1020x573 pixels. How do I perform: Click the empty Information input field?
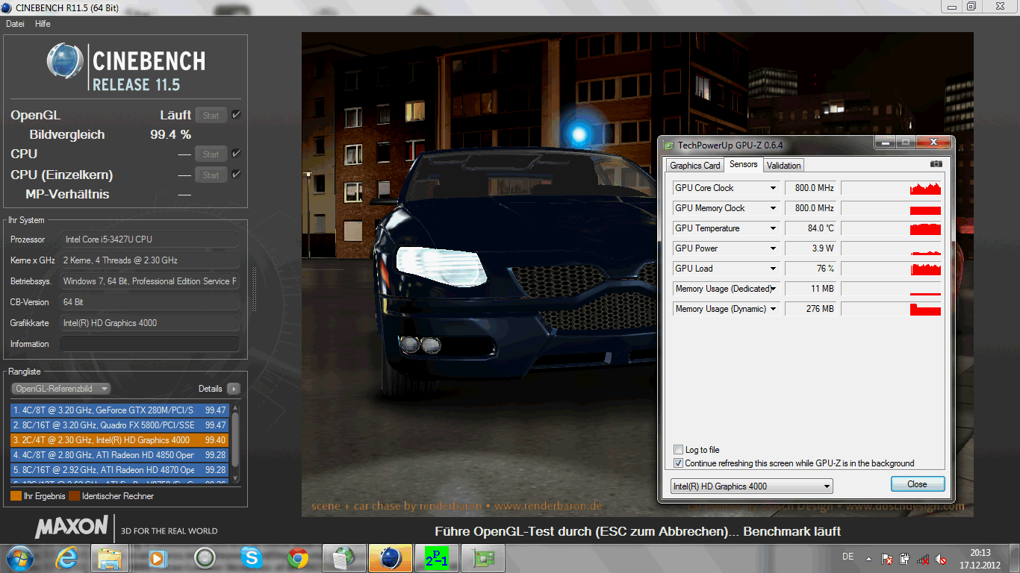[149, 344]
